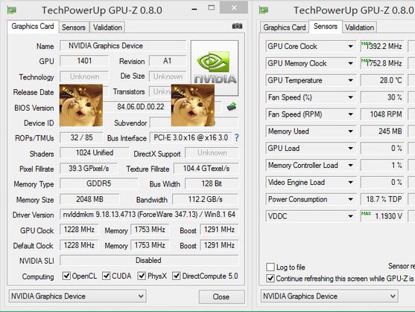Click the Power Consumption 18.7 % TDP value

[382, 199]
